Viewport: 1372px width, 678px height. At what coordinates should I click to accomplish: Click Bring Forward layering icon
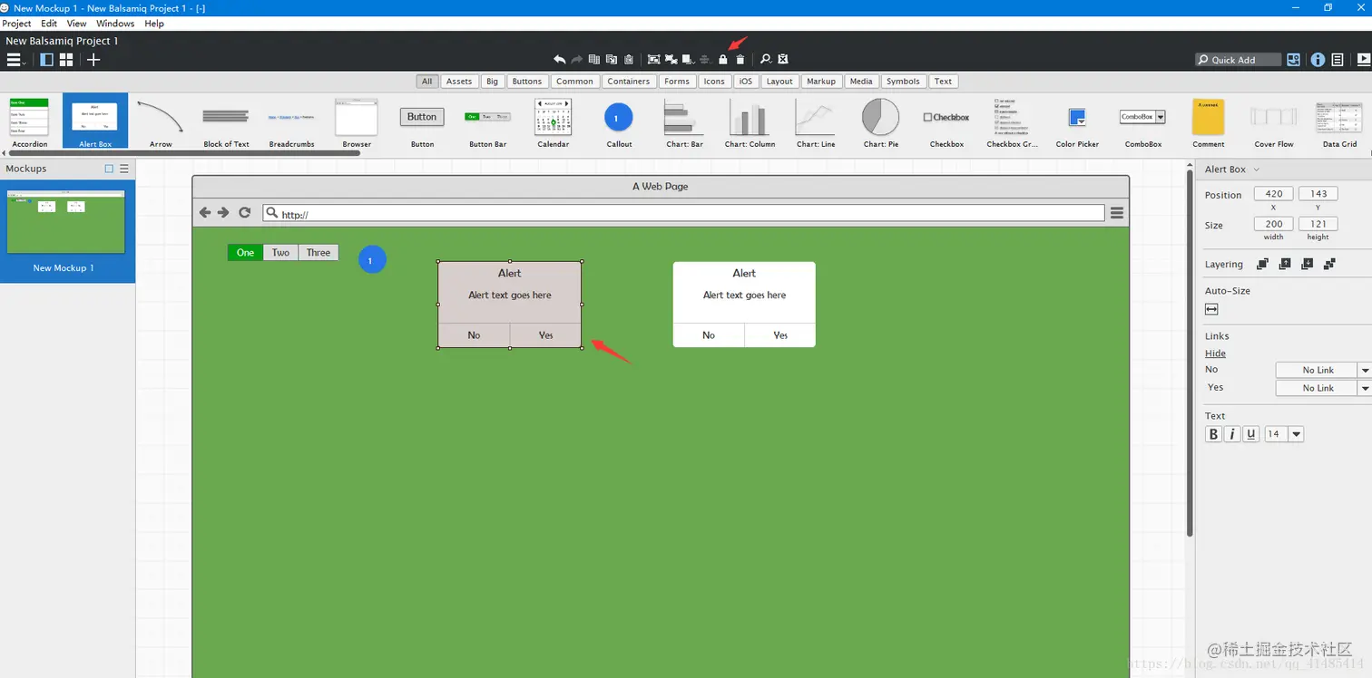[x=1285, y=264]
